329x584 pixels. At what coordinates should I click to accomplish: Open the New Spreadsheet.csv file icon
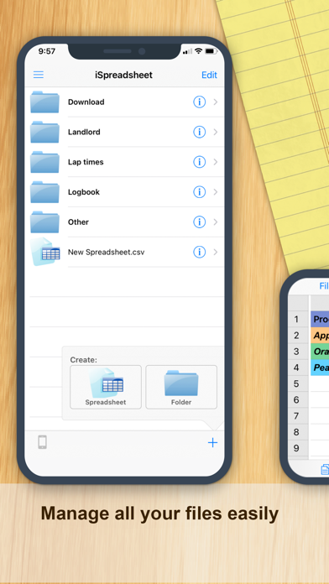click(x=45, y=252)
